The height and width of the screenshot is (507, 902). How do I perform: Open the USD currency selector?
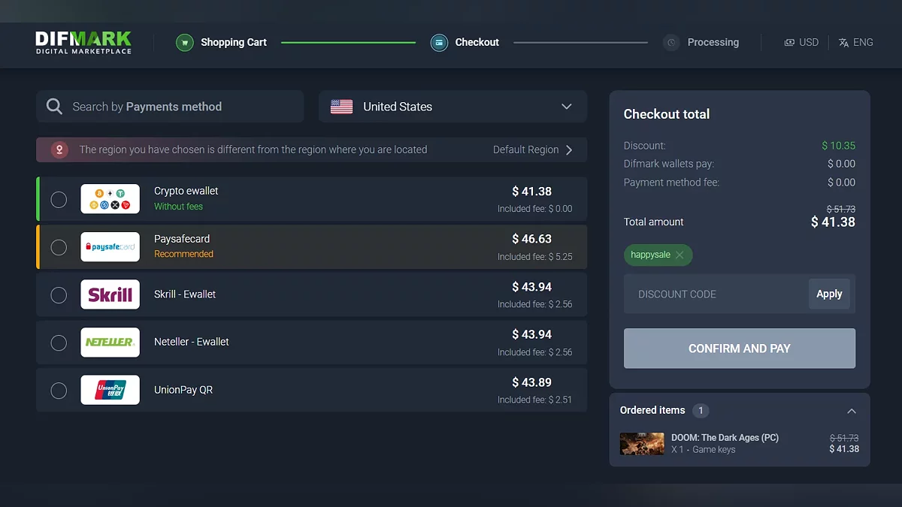[801, 43]
